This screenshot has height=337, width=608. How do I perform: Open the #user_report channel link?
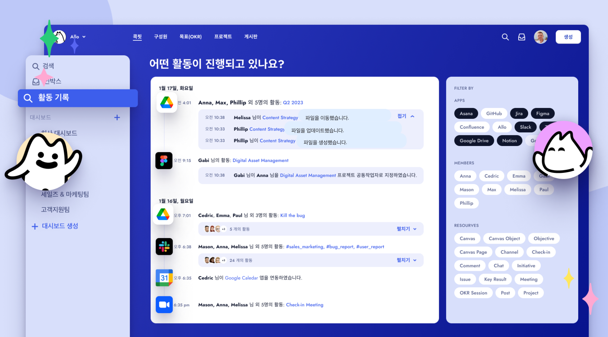click(370, 247)
